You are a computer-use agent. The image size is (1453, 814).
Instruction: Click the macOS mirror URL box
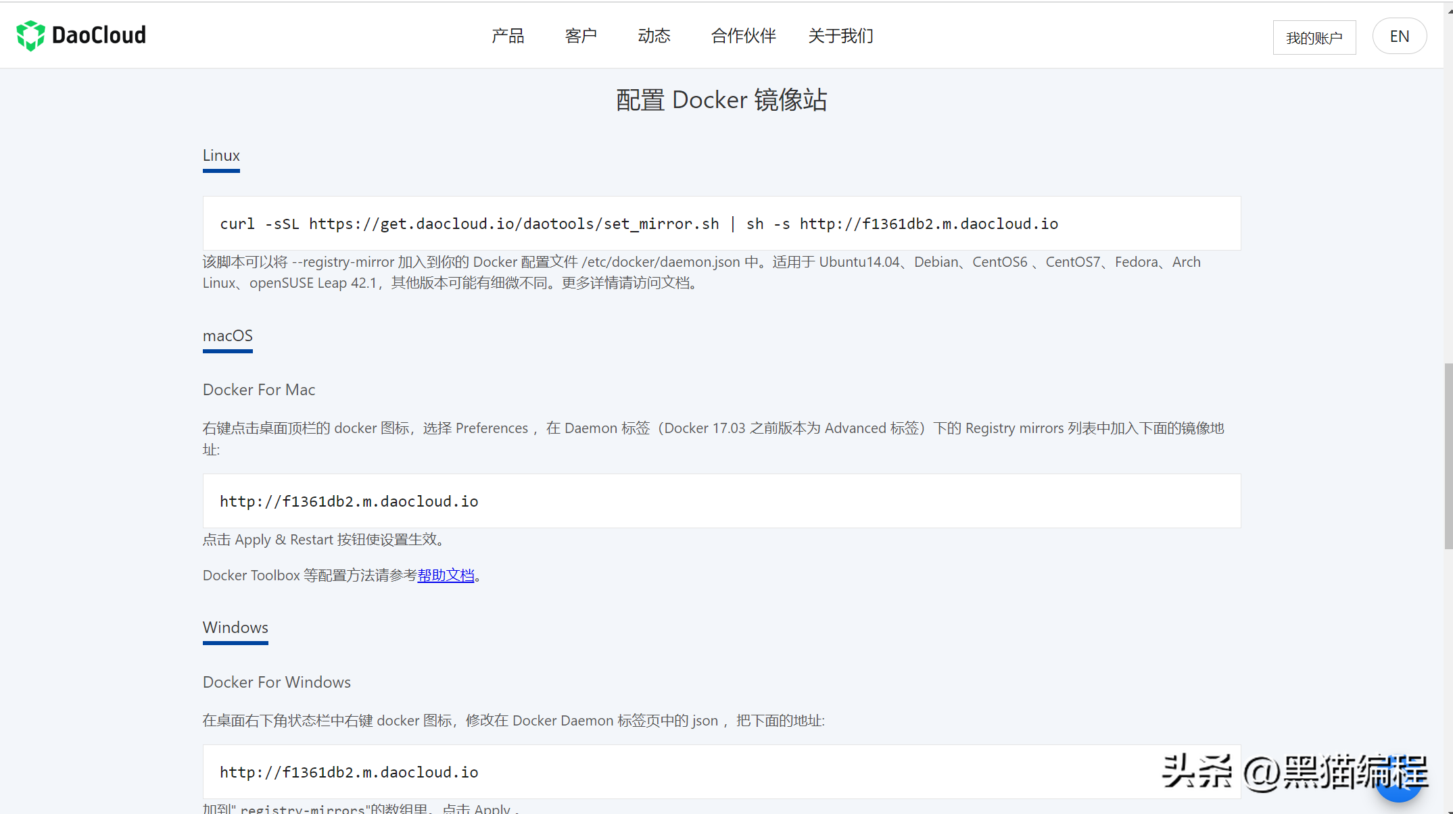click(721, 501)
